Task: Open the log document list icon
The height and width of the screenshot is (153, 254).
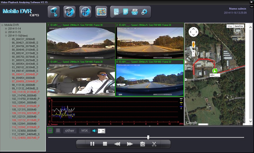Action: pos(125,12)
